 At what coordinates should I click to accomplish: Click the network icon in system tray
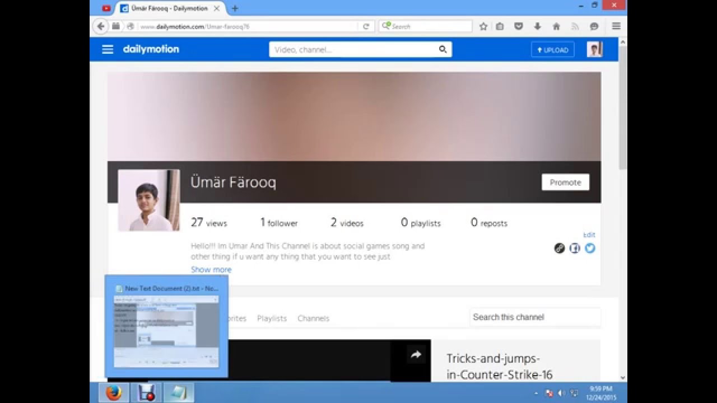pyautogui.click(x=574, y=393)
